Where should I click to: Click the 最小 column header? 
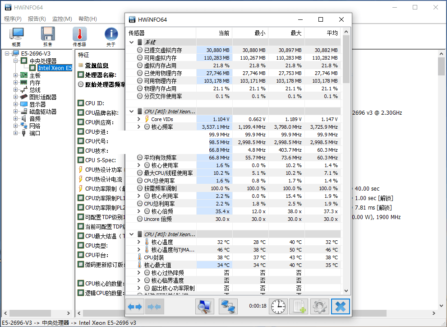pyautogui.click(x=250, y=33)
